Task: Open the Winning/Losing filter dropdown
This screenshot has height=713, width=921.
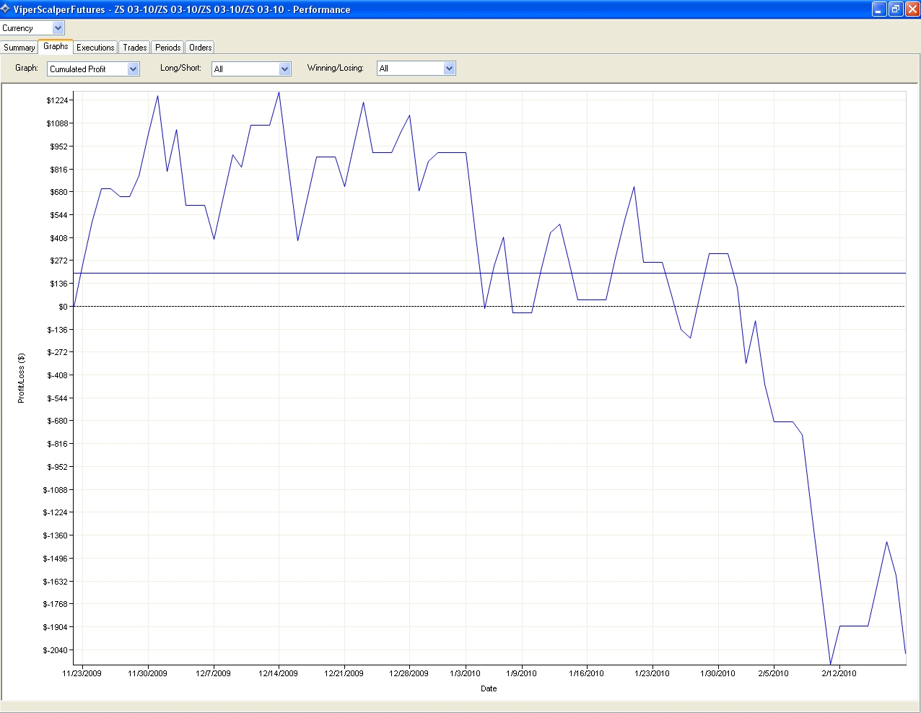Action: (416, 69)
